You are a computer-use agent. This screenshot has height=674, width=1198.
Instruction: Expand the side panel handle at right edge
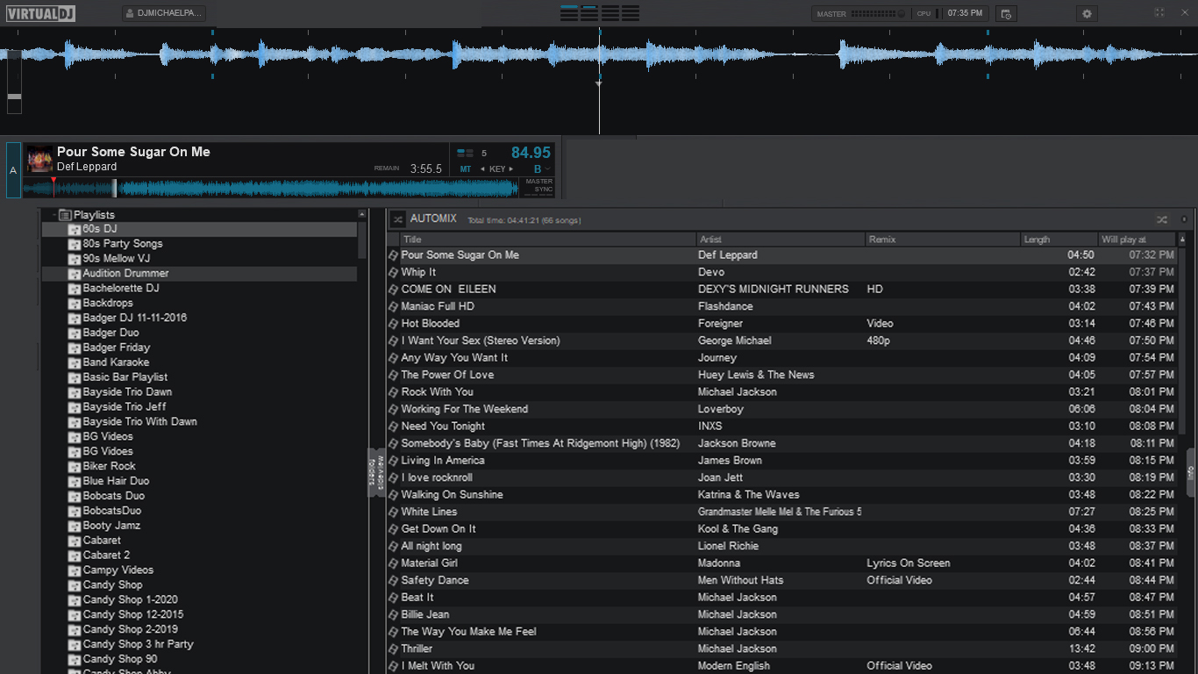click(1192, 472)
